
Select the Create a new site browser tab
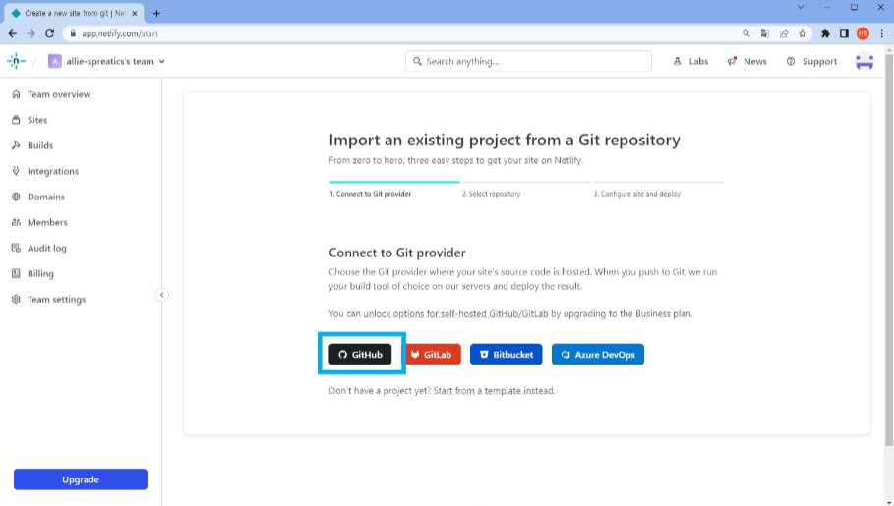pos(74,13)
